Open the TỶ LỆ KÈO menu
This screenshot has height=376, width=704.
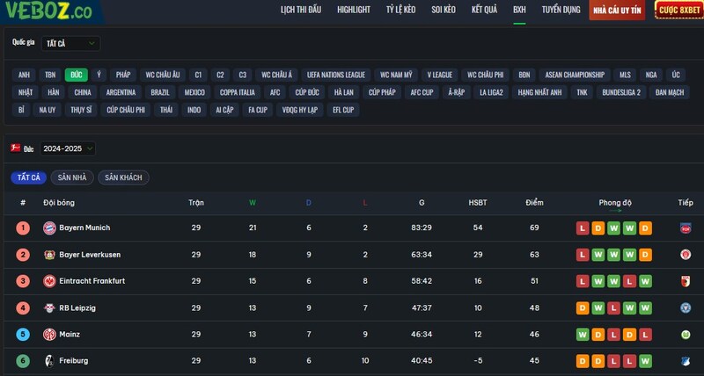tap(401, 10)
